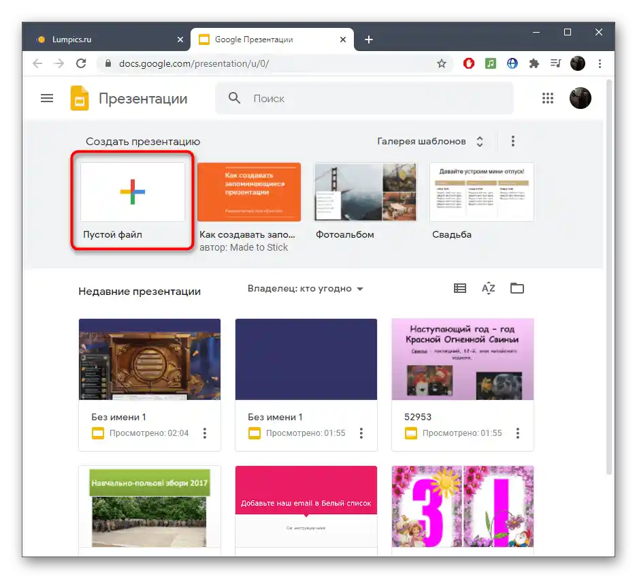Switch to the Lumpics.ru tab

point(106,40)
